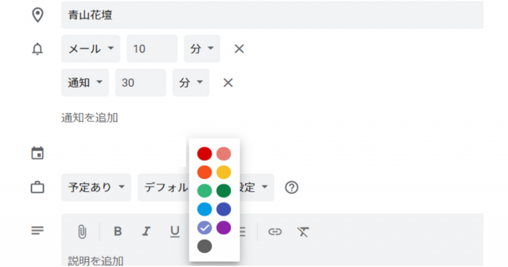The width and height of the screenshot is (508, 267).
Task: Remove the 30 minute notification
Action: (x=228, y=82)
